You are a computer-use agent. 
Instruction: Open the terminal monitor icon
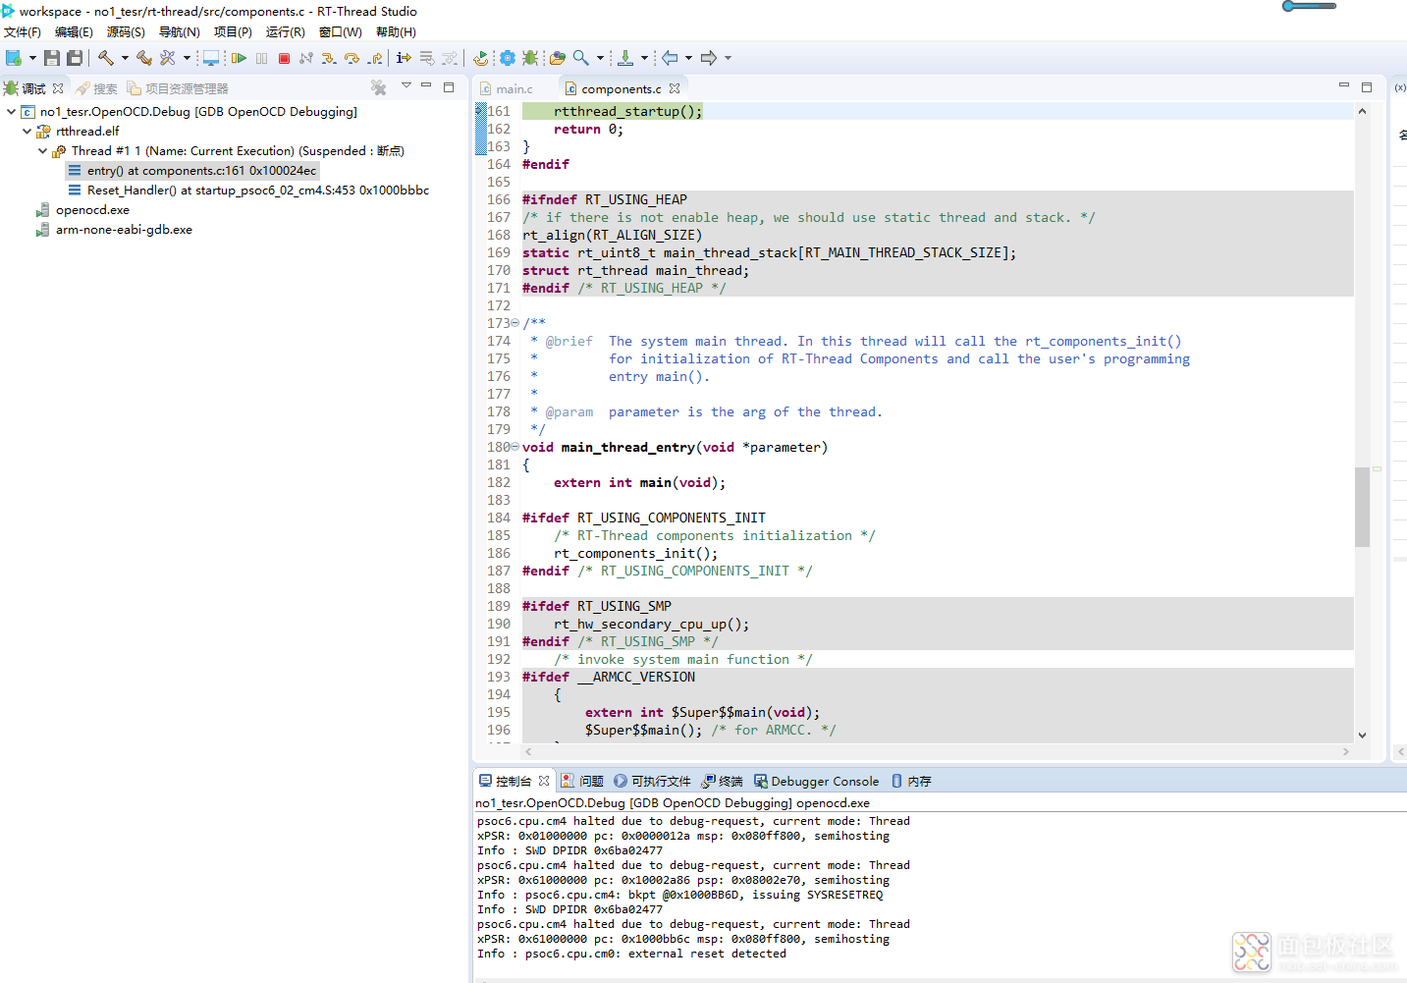210,58
